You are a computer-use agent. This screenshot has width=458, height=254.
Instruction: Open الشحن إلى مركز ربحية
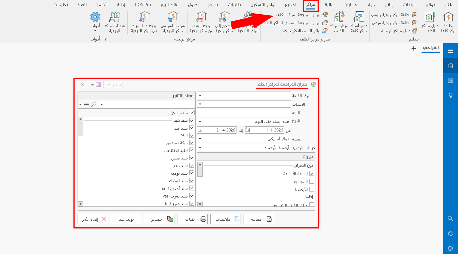[x=224, y=22]
